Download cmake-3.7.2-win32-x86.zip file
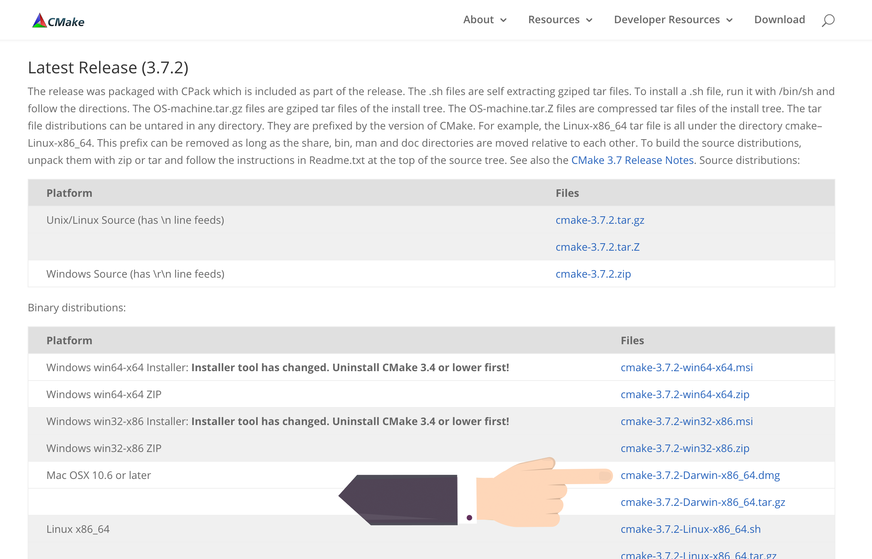The height and width of the screenshot is (559, 872). 685,448
